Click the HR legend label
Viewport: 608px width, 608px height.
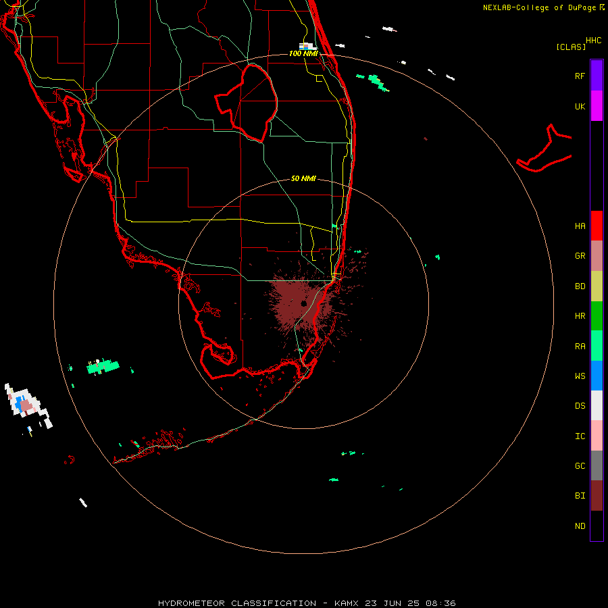(x=580, y=316)
